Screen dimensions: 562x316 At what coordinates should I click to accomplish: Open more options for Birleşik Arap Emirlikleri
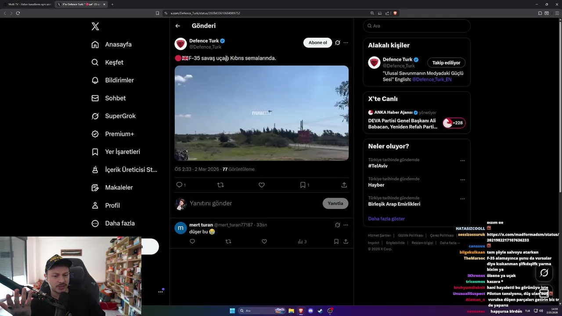pos(462,199)
